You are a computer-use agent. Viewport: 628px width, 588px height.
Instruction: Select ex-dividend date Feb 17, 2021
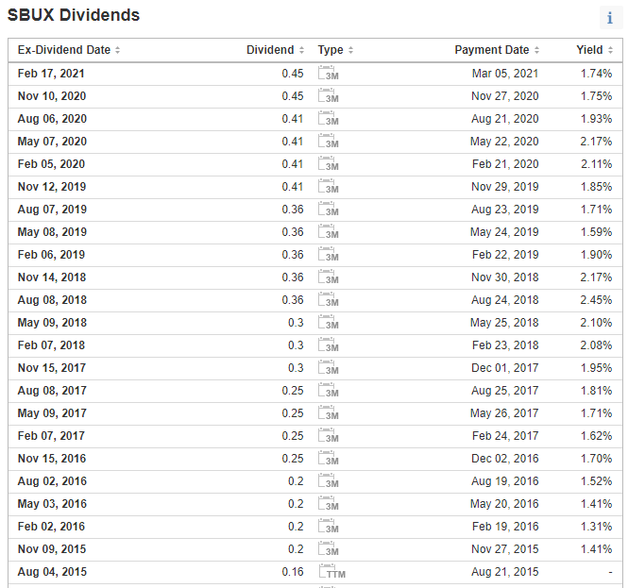[51, 74]
